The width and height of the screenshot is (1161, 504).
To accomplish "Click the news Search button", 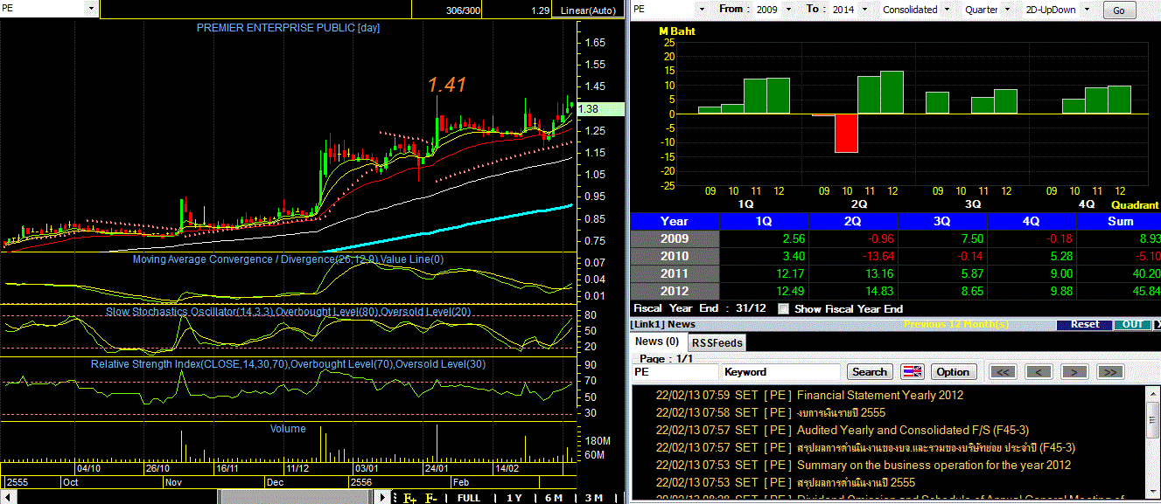I will point(869,371).
